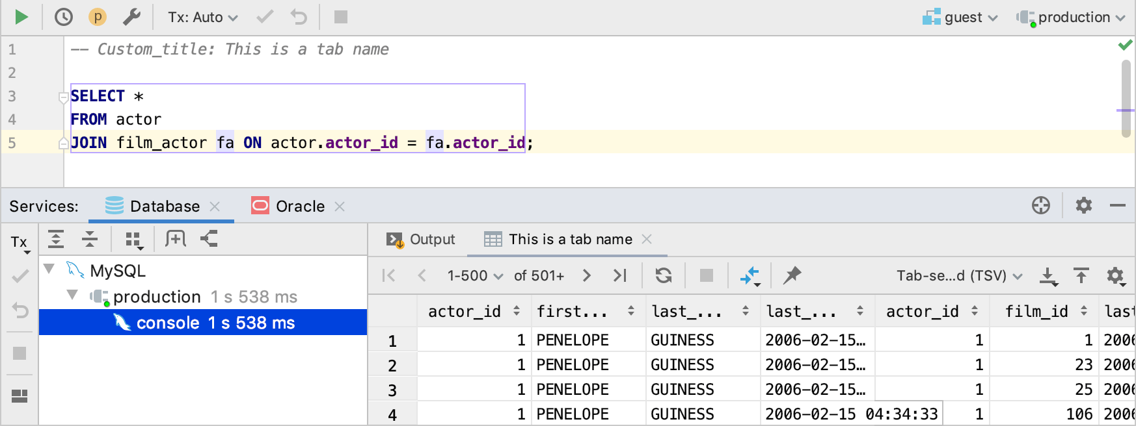
Task: Open the Tx dropdown in Services sidebar
Action: point(20,244)
